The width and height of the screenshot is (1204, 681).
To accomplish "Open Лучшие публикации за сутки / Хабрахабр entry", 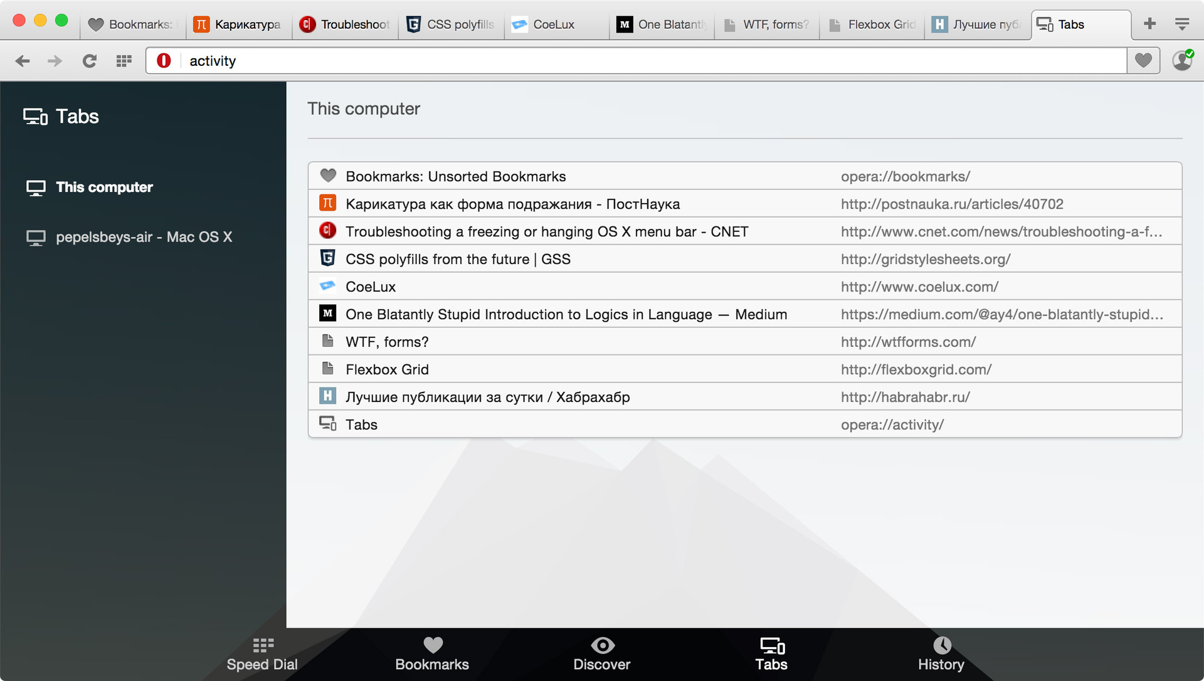I will (x=487, y=397).
